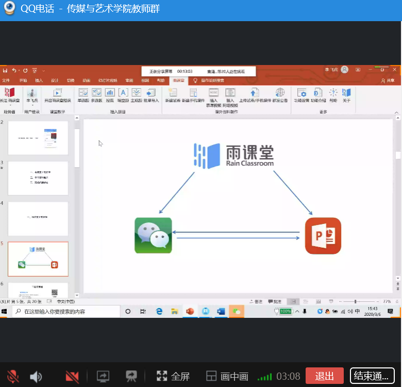Open the 幻灯片放映 ribbon tab
Screen dimensions: 402x387
(x=108, y=80)
